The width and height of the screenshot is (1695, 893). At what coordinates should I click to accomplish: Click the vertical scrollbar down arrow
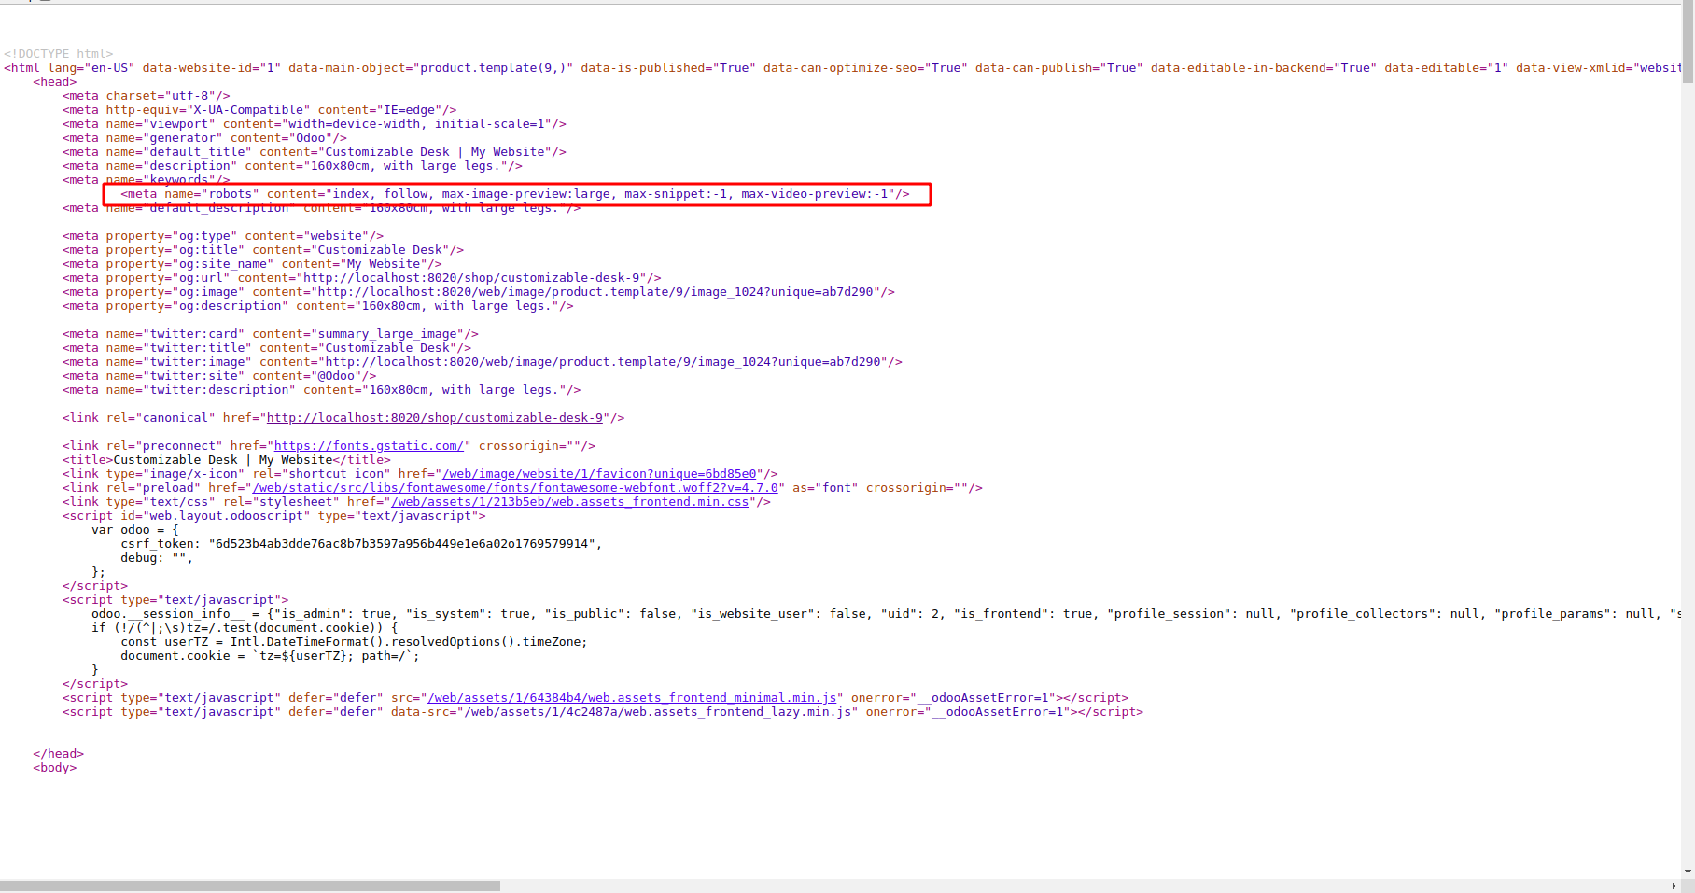(x=1688, y=872)
